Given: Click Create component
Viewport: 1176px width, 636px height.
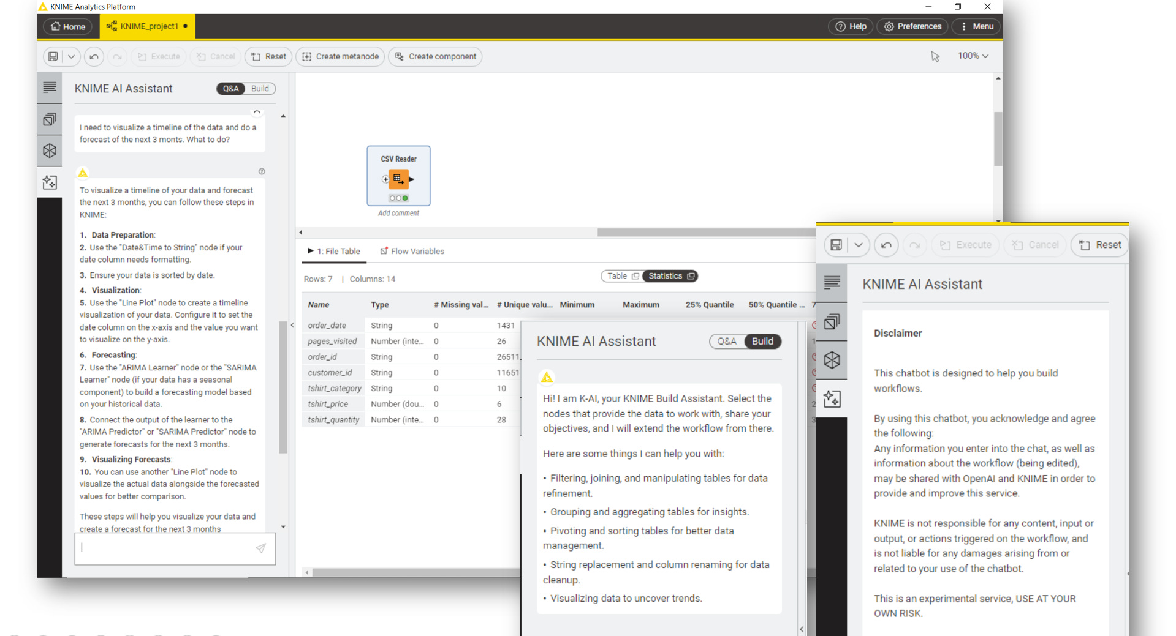Looking at the screenshot, I should (x=436, y=56).
